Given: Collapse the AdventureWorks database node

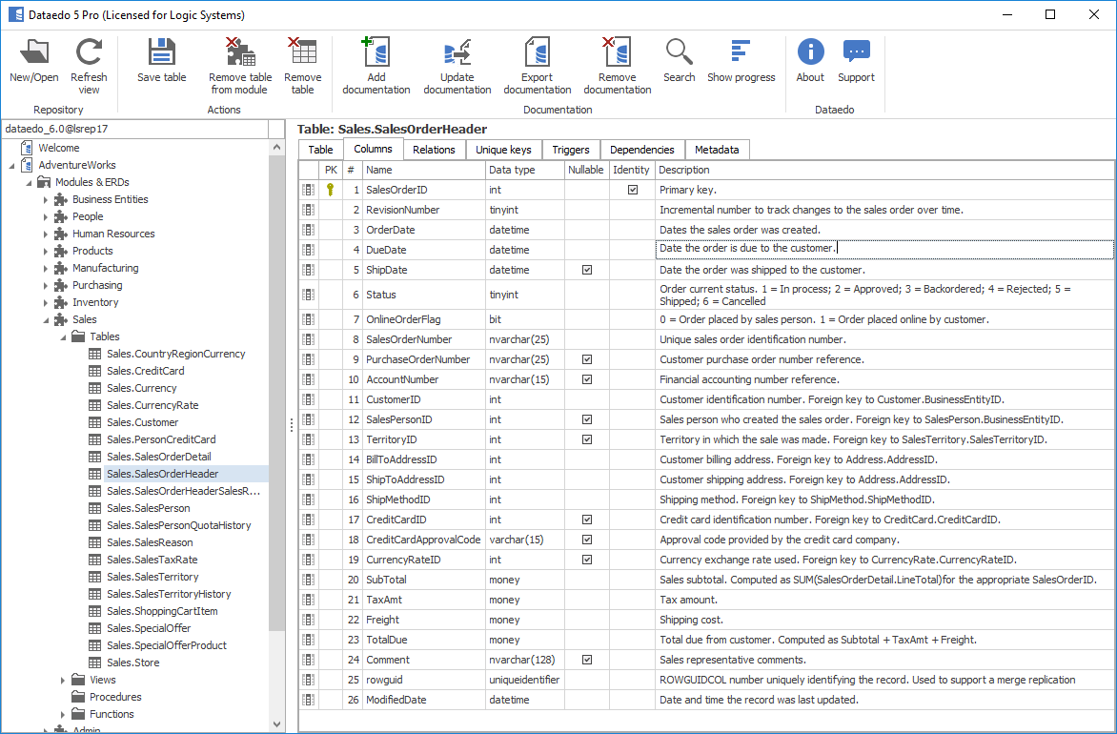Looking at the screenshot, I should click(x=12, y=165).
